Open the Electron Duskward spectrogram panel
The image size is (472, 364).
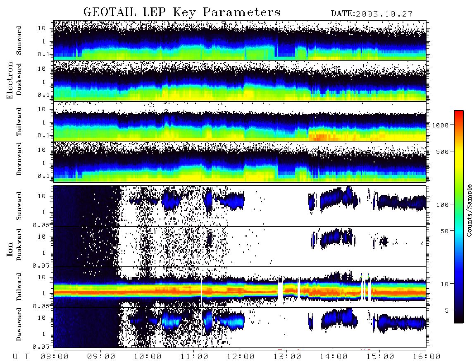[x=240, y=81]
